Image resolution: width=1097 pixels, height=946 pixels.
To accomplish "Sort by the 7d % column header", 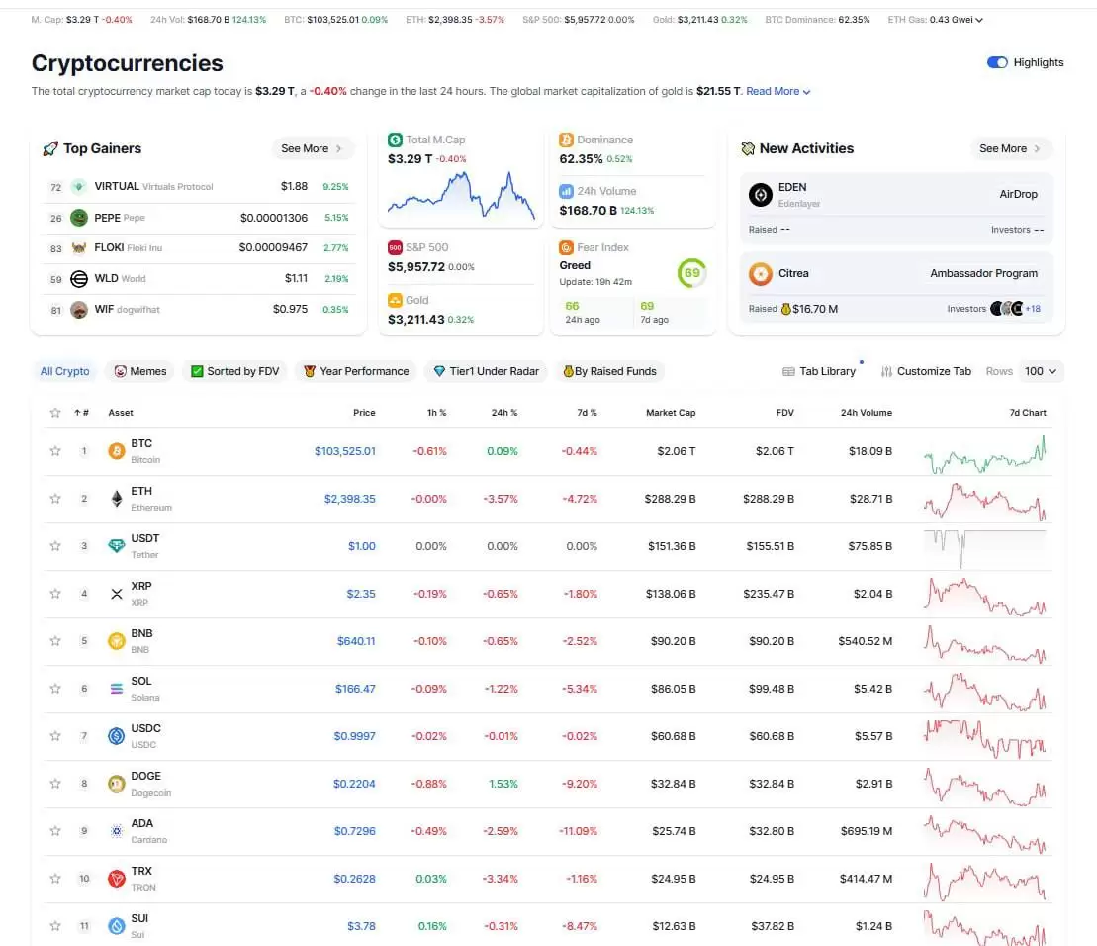I will coord(587,413).
